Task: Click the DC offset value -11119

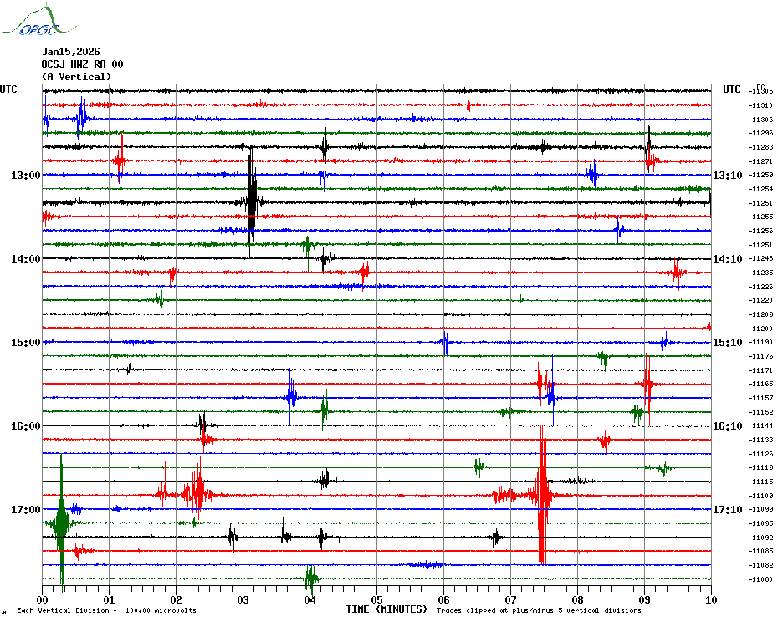Action: [x=760, y=467]
